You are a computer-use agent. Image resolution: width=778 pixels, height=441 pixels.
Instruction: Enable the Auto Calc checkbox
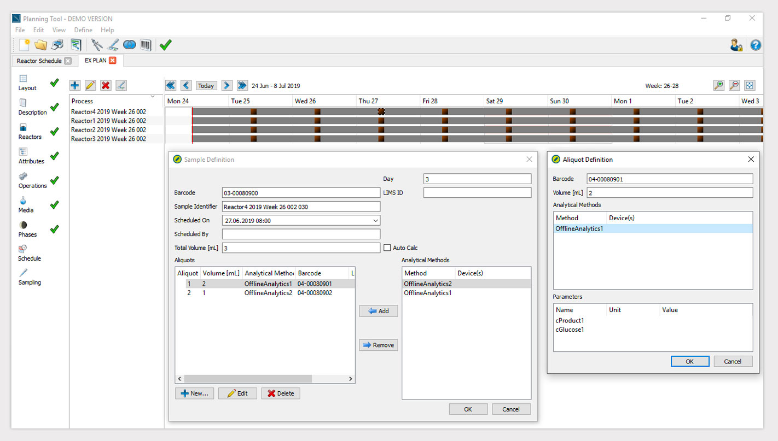(387, 248)
